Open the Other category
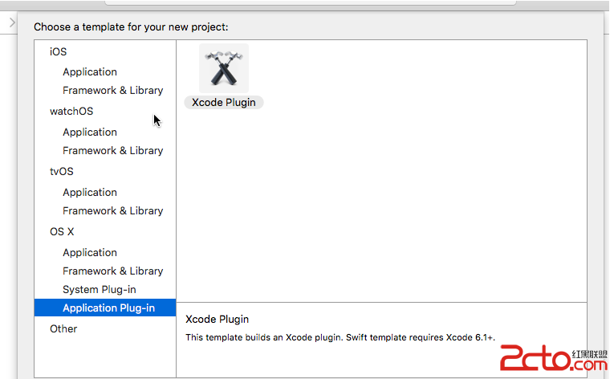The image size is (610, 379). [x=63, y=328]
